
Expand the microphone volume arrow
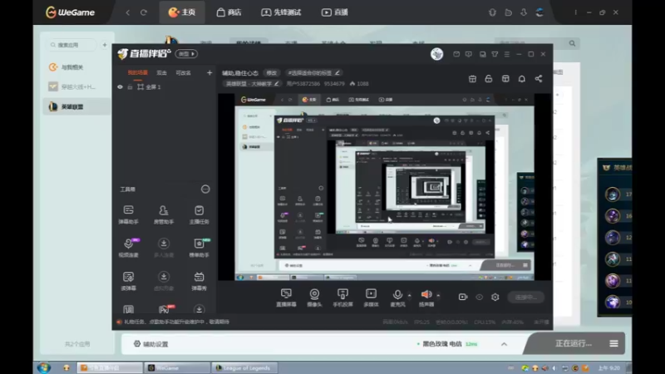[x=409, y=295]
